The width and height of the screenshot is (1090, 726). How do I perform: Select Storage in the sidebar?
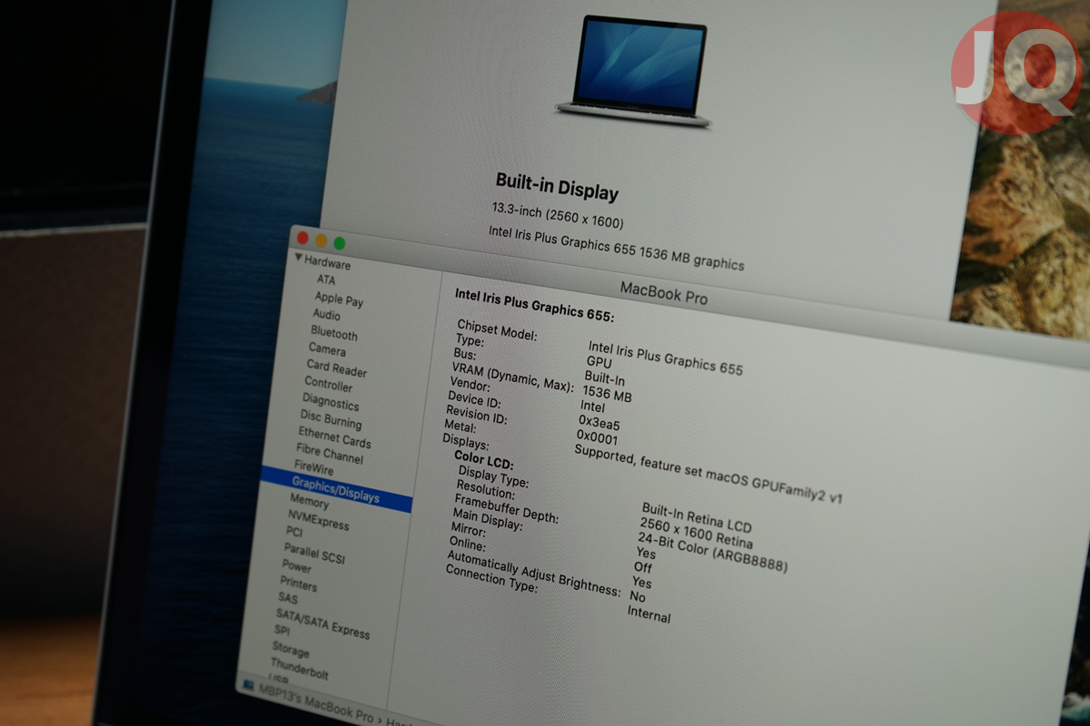click(x=290, y=649)
